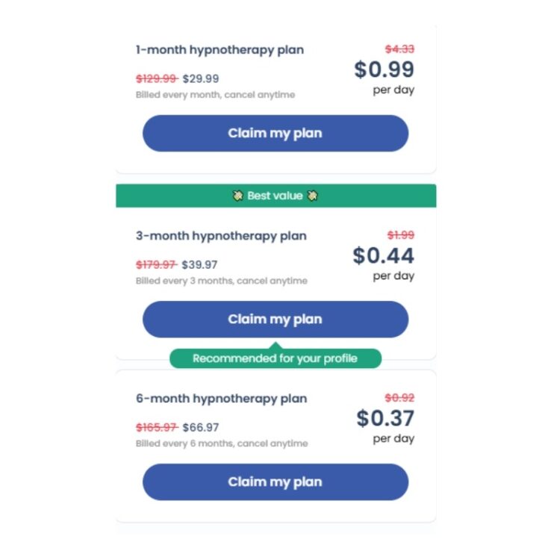Select Claim my plan under the 6-month plan
This screenshot has width=560, height=560.
pyautogui.click(x=275, y=482)
